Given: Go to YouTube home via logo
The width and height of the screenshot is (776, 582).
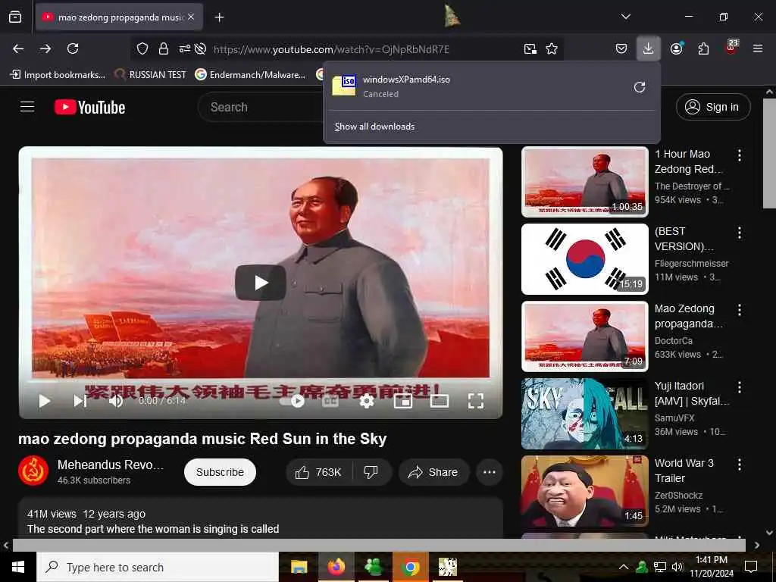Looking at the screenshot, I should (x=90, y=107).
